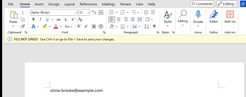Increase font size with grow icon
This screenshot has width=246, height=97.
(x=79, y=26)
